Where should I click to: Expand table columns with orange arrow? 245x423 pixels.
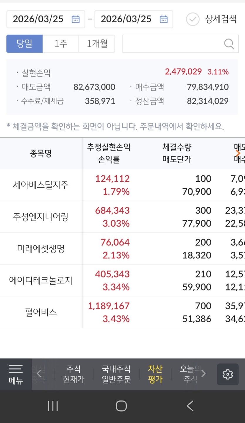[238, 153]
